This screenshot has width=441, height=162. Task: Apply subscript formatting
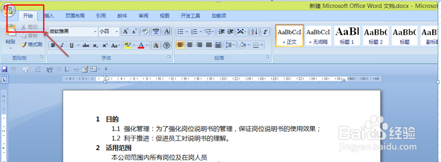[x=96, y=45]
